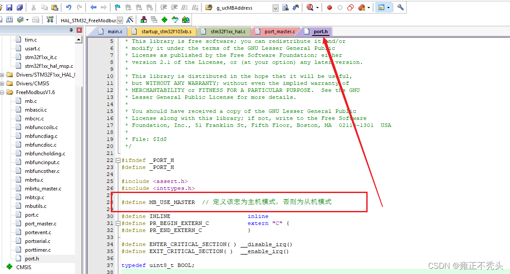This screenshot has width=510, height=274.
Task: Click the Navigate Forwards arrow
Action: [x=104, y=7]
